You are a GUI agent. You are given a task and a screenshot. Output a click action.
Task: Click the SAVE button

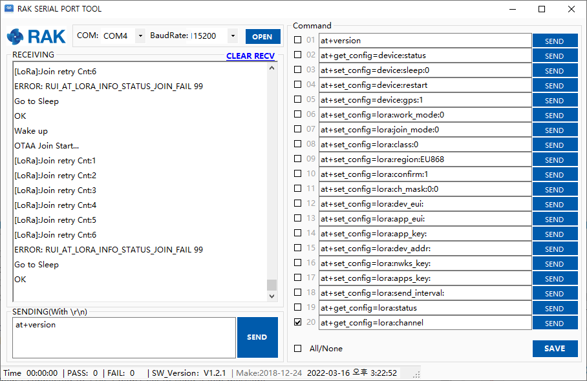click(x=555, y=349)
